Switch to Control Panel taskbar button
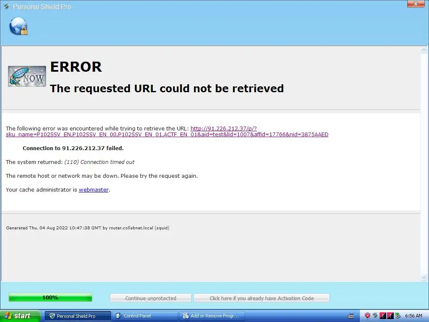Image resolution: width=429 pixels, height=322 pixels. tap(145, 316)
